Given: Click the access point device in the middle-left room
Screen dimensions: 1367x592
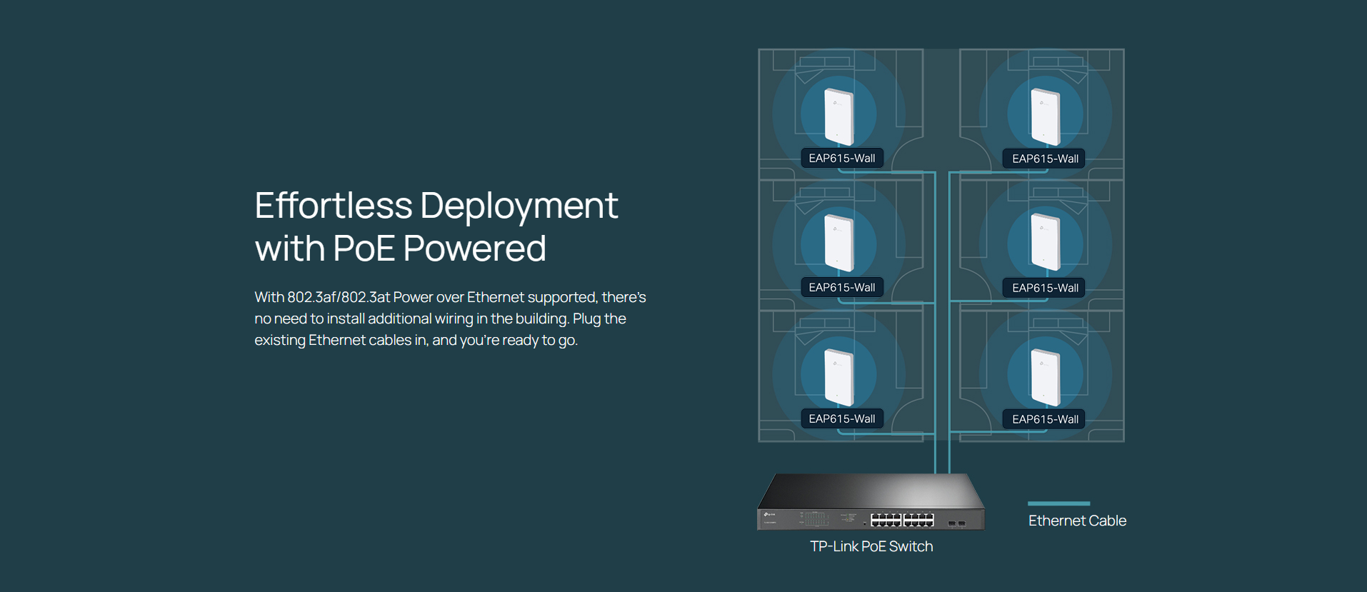Looking at the screenshot, I should coord(839,243).
